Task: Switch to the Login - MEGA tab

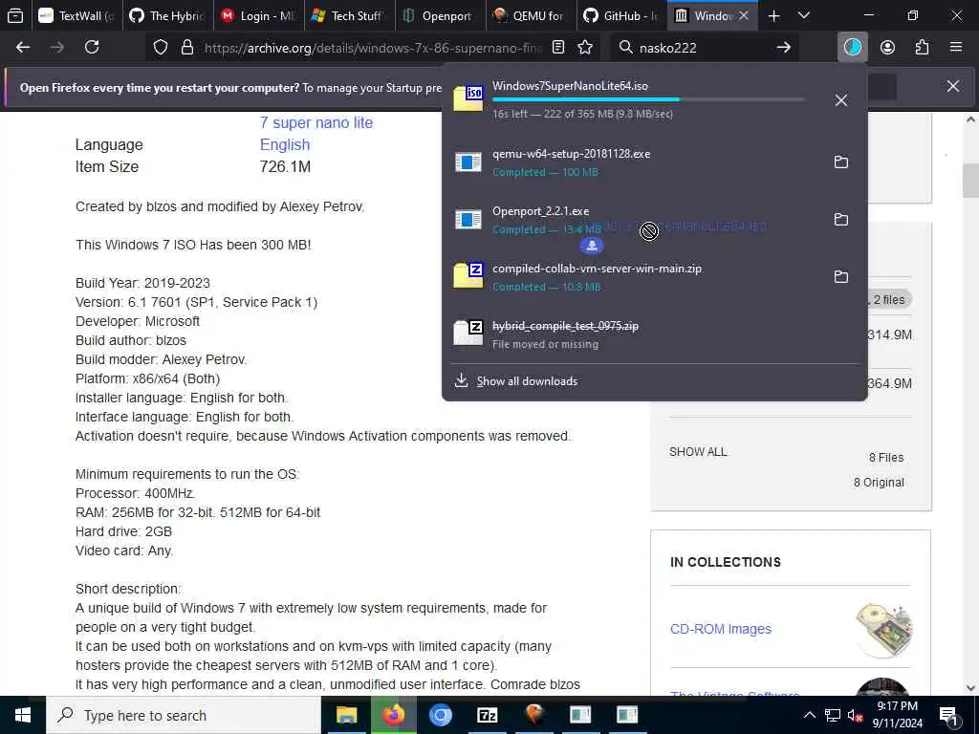Action: coord(258,15)
